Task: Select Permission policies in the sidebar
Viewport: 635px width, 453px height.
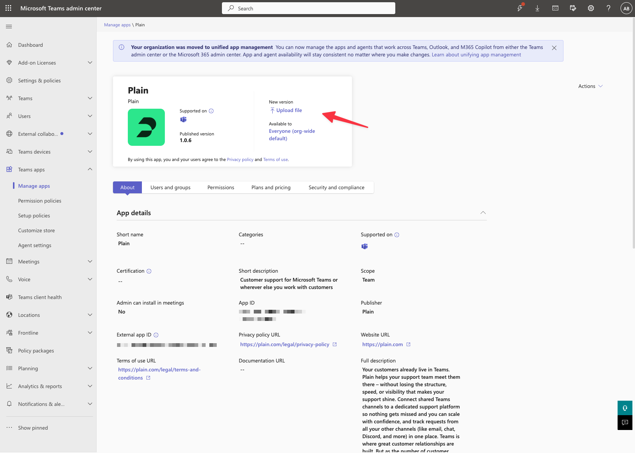Action: click(40, 201)
